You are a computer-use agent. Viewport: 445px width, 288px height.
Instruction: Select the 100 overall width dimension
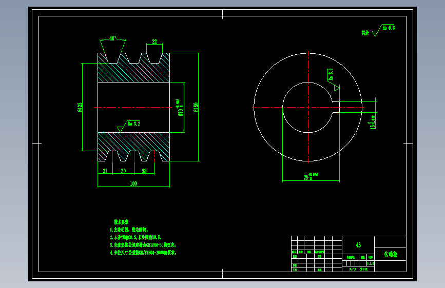[x=133, y=183]
